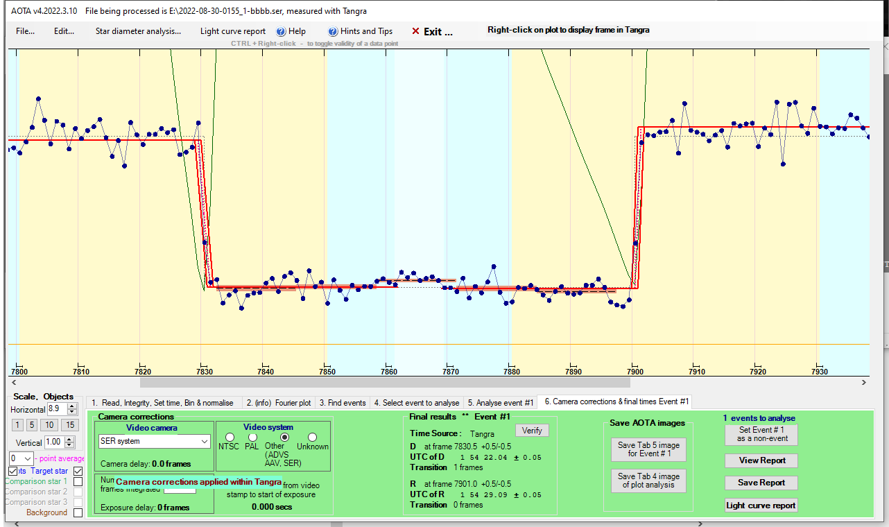Click the 0.000 secs value
The image size is (889, 527).
(x=272, y=507)
